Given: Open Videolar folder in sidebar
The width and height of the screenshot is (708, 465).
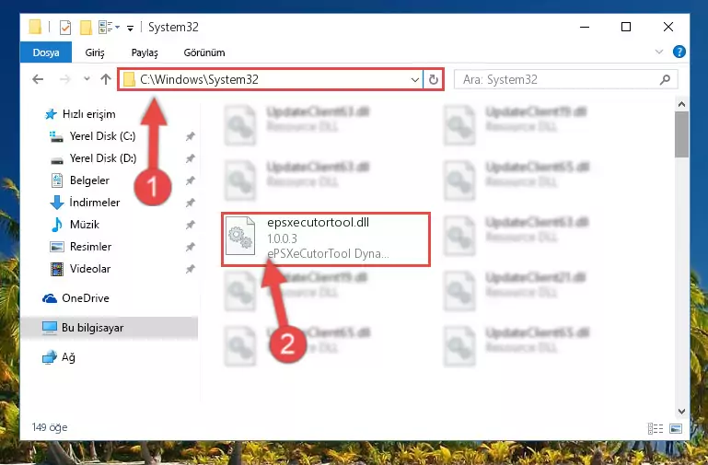Looking at the screenshot, I should 90,269.
